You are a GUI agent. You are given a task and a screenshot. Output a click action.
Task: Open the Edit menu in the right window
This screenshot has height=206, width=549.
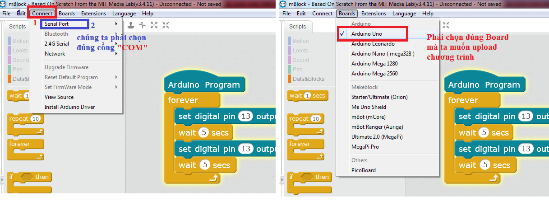tap(301, 14)
